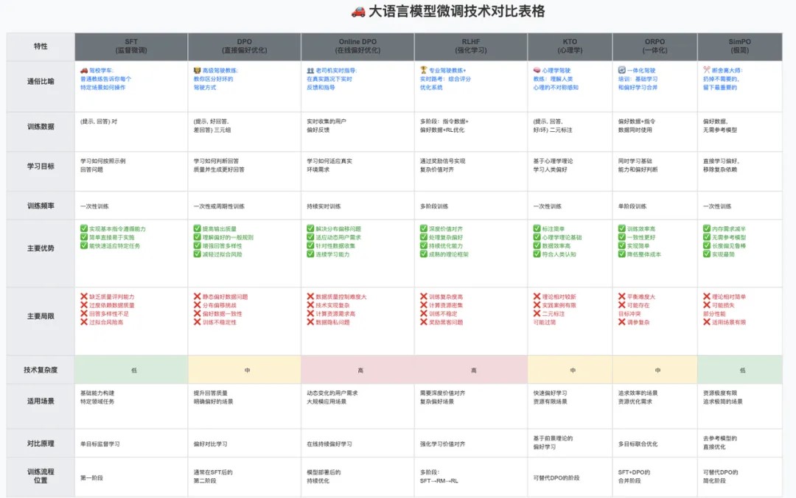The height and width of the screenshot is (498, 796).
Task: Click the red X beside 理论相对较新
Action: [537, 296]
